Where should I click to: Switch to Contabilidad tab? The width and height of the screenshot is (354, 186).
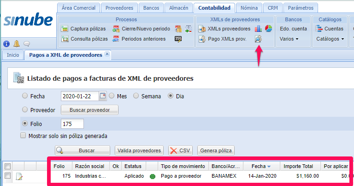click(x=214, y=8)
